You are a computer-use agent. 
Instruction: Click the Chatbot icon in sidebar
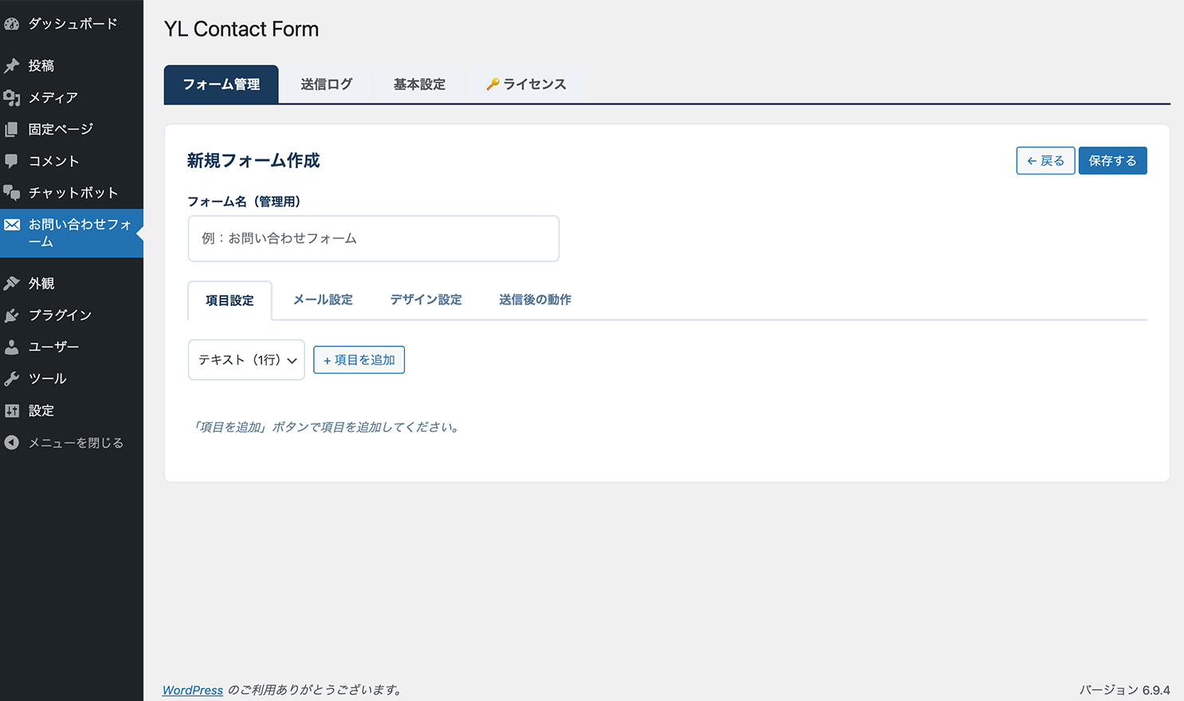pyautogui.click(x=12, y=193)
